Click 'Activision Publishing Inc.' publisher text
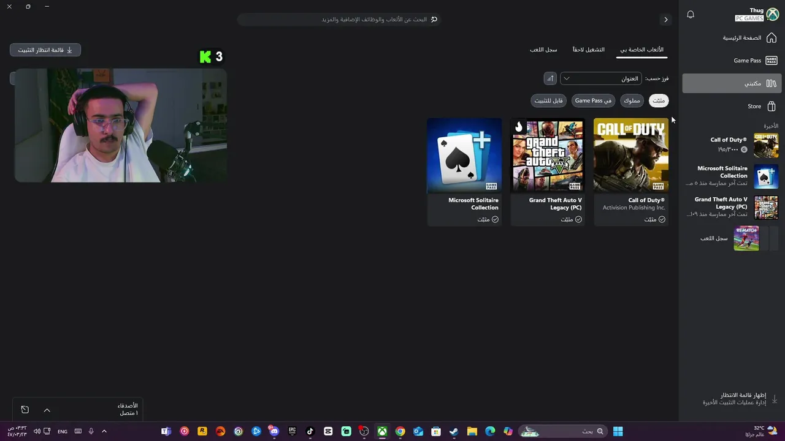 pyautogui.click(x=634, y=208)
